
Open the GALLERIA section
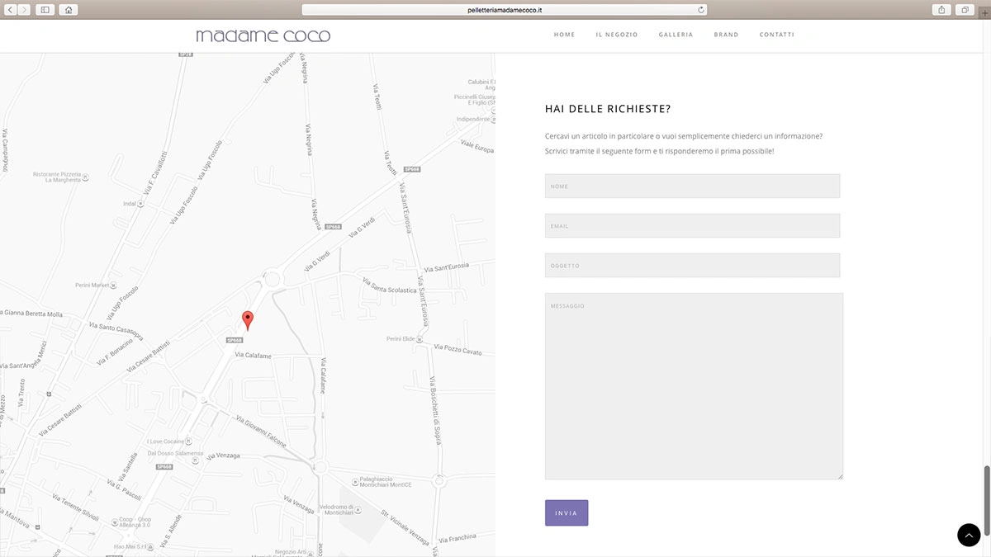coord(676,35)
